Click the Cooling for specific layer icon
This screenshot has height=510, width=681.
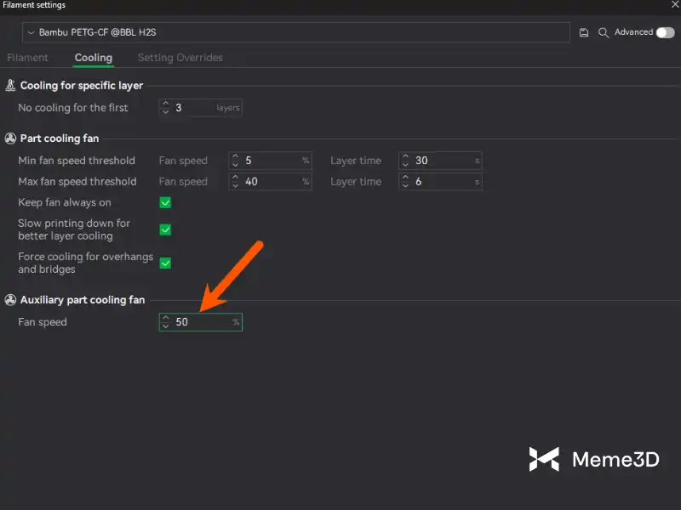click(x=10, y=86)
